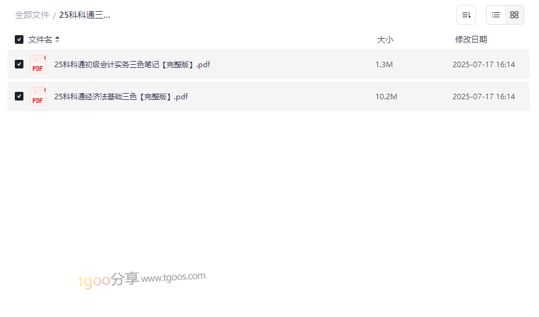The image size is (539, 317).
Task: Click the 大小 column header
Action: click(x=385, y=39)
